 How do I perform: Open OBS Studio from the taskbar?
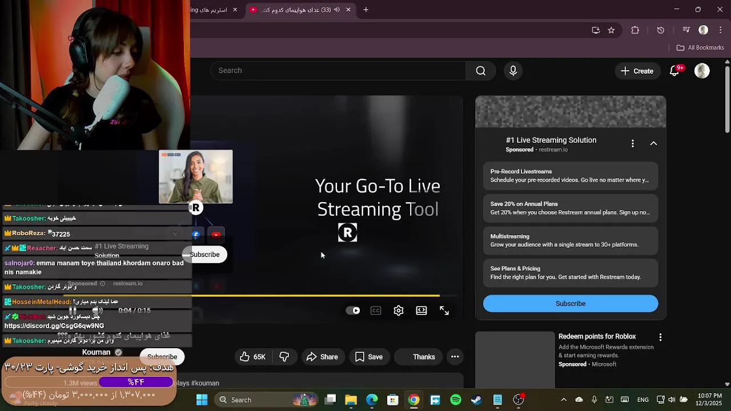point(519,400)
